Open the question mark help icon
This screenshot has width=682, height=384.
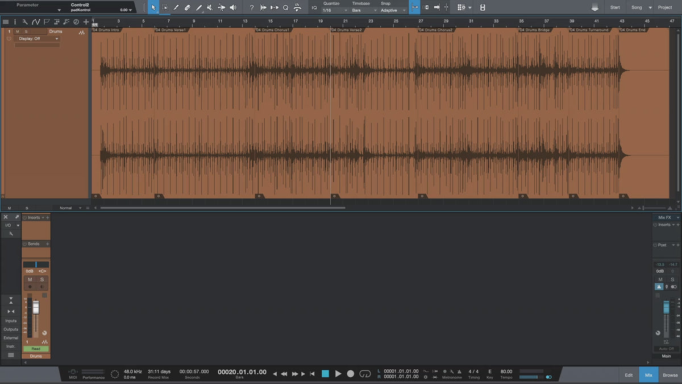pos(252,7)
